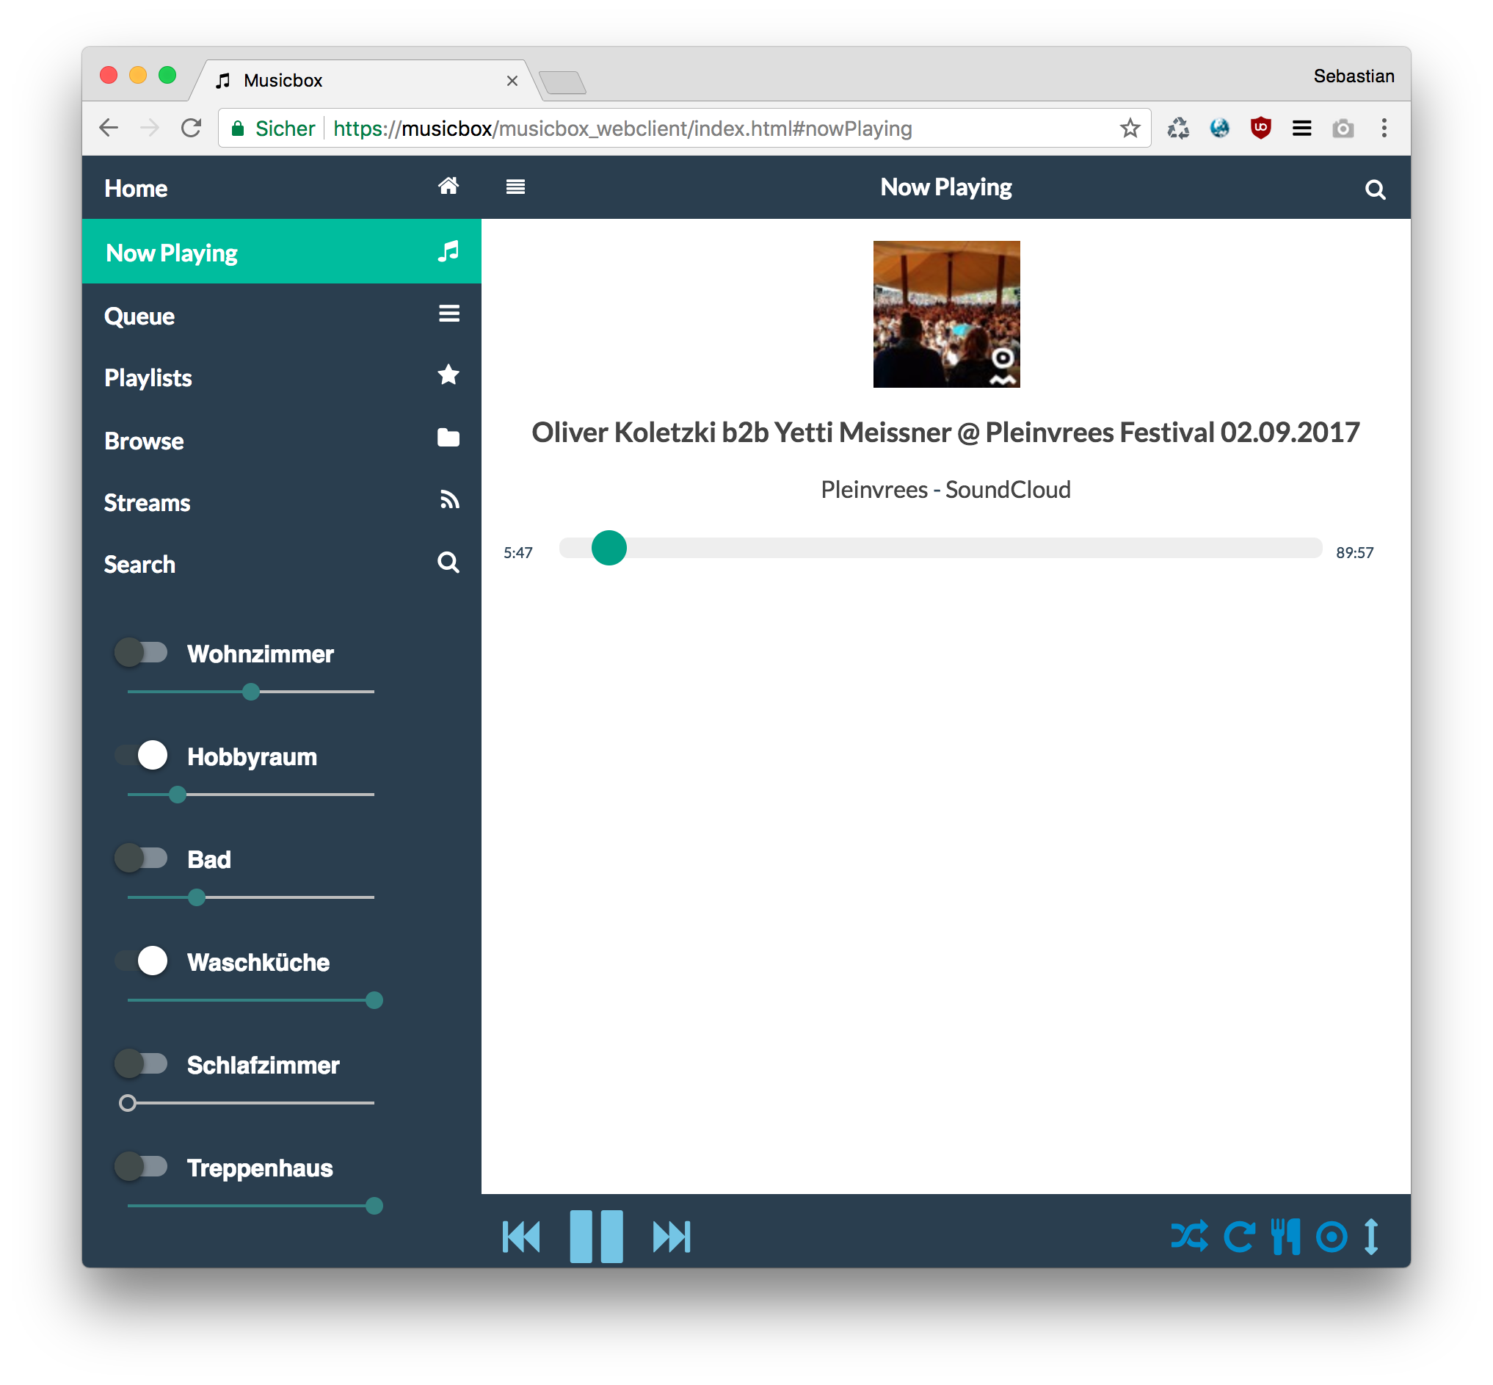Click the shuffle icon in player bar
The width and height of the screenshot is (1493, 1385).
point(1189,1236)
